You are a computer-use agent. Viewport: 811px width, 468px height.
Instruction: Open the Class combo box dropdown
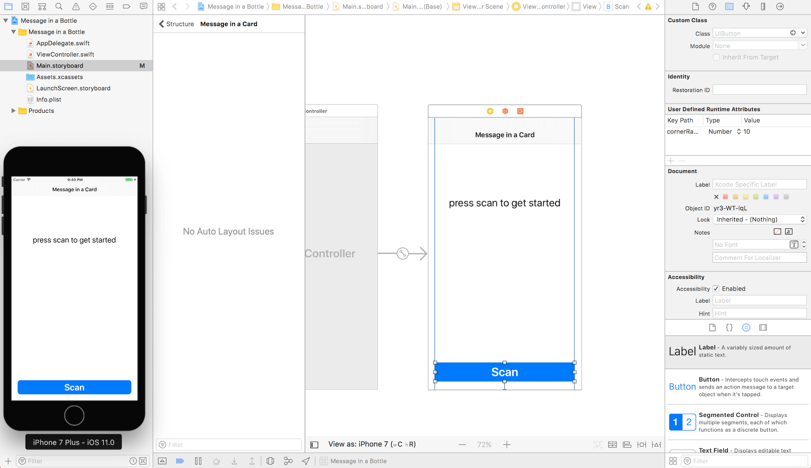[x=803, y=33]
